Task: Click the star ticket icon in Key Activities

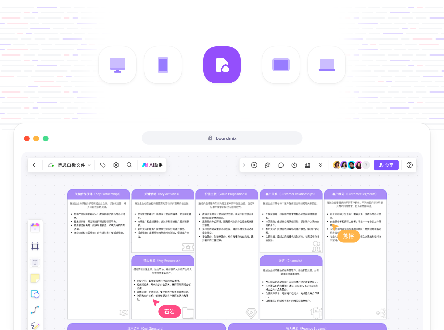Action: [188, 247]
